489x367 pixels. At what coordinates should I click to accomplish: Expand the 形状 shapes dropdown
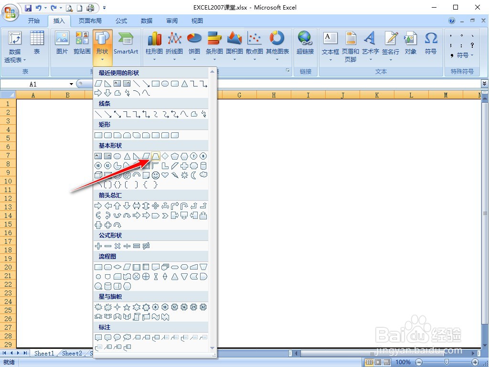(102, 59)
